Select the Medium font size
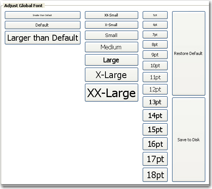 tap(111, 47)
